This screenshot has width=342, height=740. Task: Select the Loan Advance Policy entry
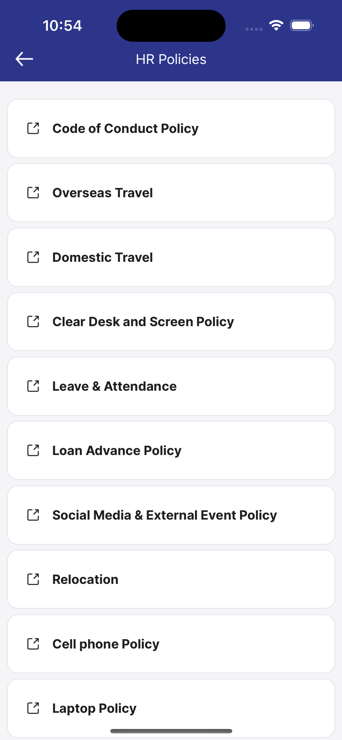(x=171, y=450)
